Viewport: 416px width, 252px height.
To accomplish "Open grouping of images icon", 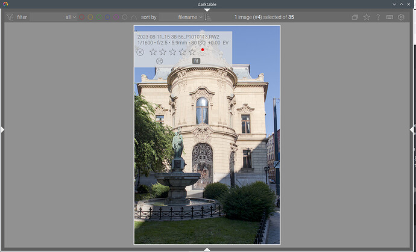I will point(355,17).
